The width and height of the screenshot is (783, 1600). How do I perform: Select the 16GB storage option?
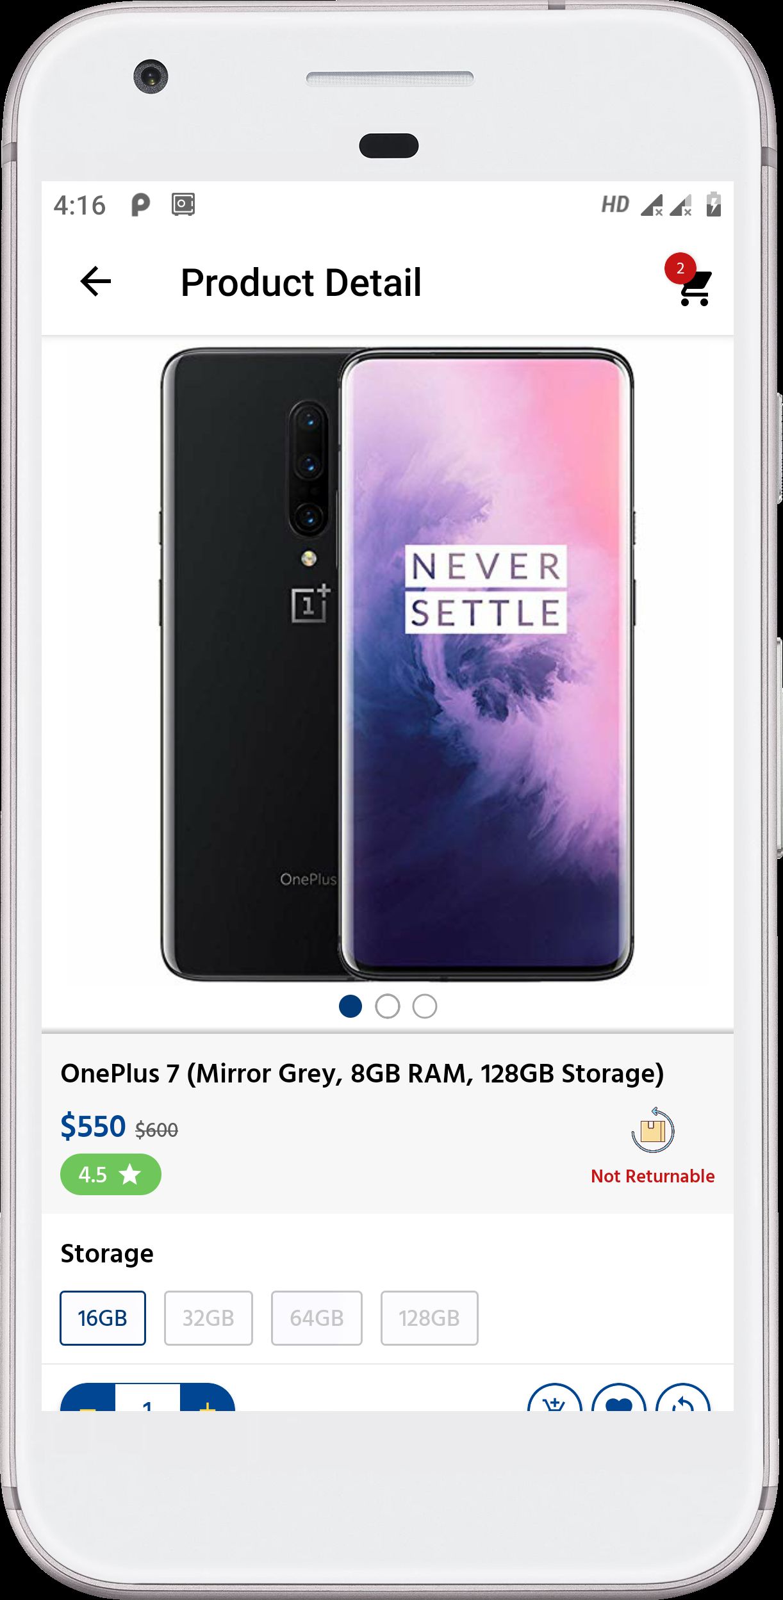tap(103, 1318)
